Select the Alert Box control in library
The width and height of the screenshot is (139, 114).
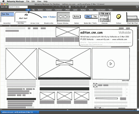21,18
